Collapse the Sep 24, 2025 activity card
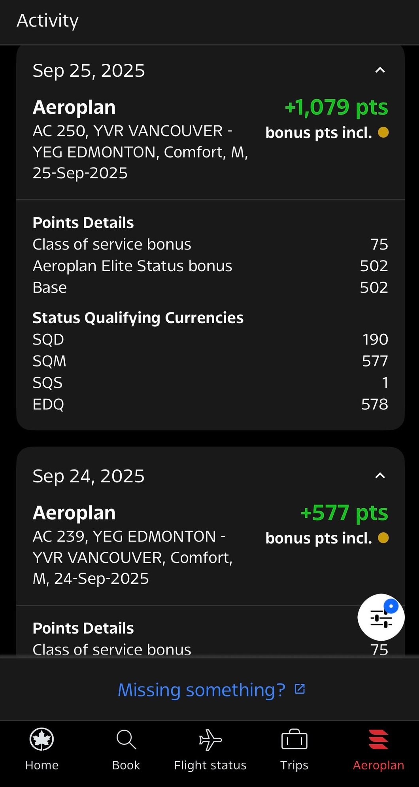Viewport: 419px width, 787px height. point(380,476)
